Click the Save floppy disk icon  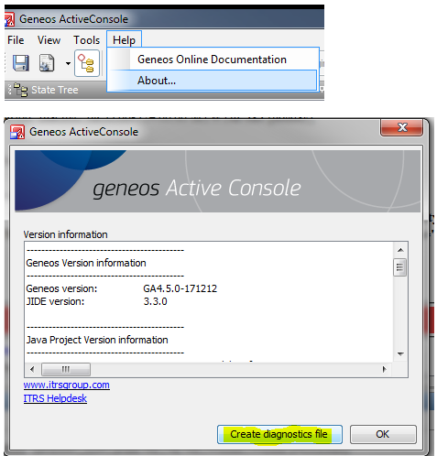(x=21, y=63)
